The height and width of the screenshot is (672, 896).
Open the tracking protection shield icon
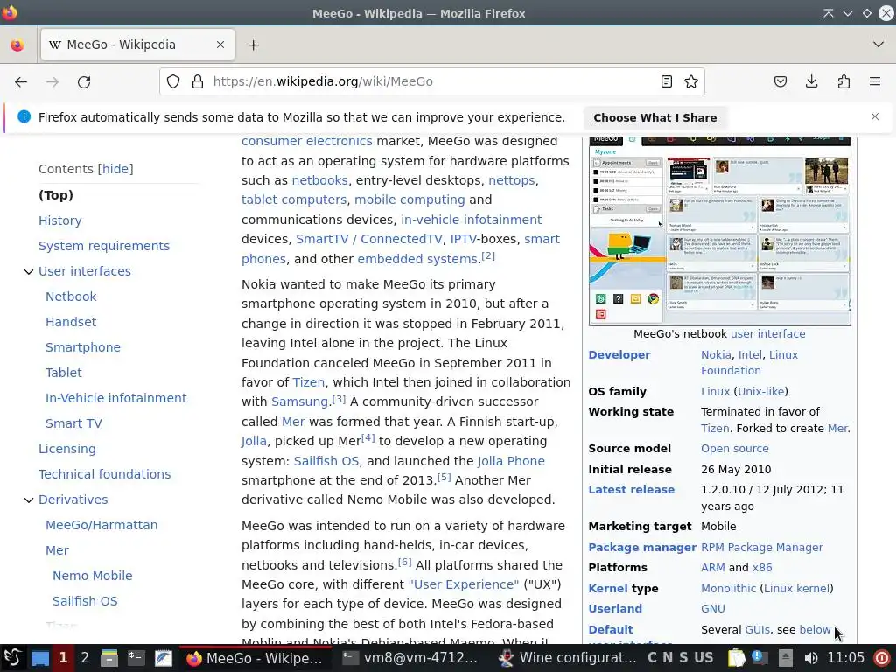173,81
